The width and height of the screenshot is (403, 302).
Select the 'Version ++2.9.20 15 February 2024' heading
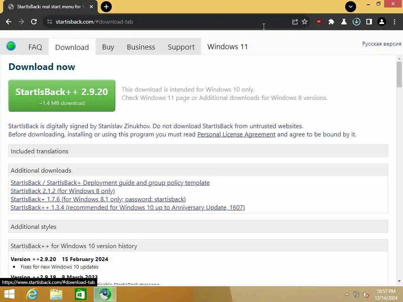(x=59, y=259)
